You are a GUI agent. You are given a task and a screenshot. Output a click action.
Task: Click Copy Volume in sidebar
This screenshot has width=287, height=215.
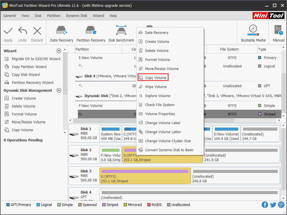point(19,130)
